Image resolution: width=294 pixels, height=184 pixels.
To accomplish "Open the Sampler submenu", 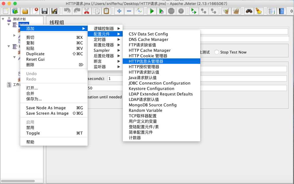I will point(105,50).
